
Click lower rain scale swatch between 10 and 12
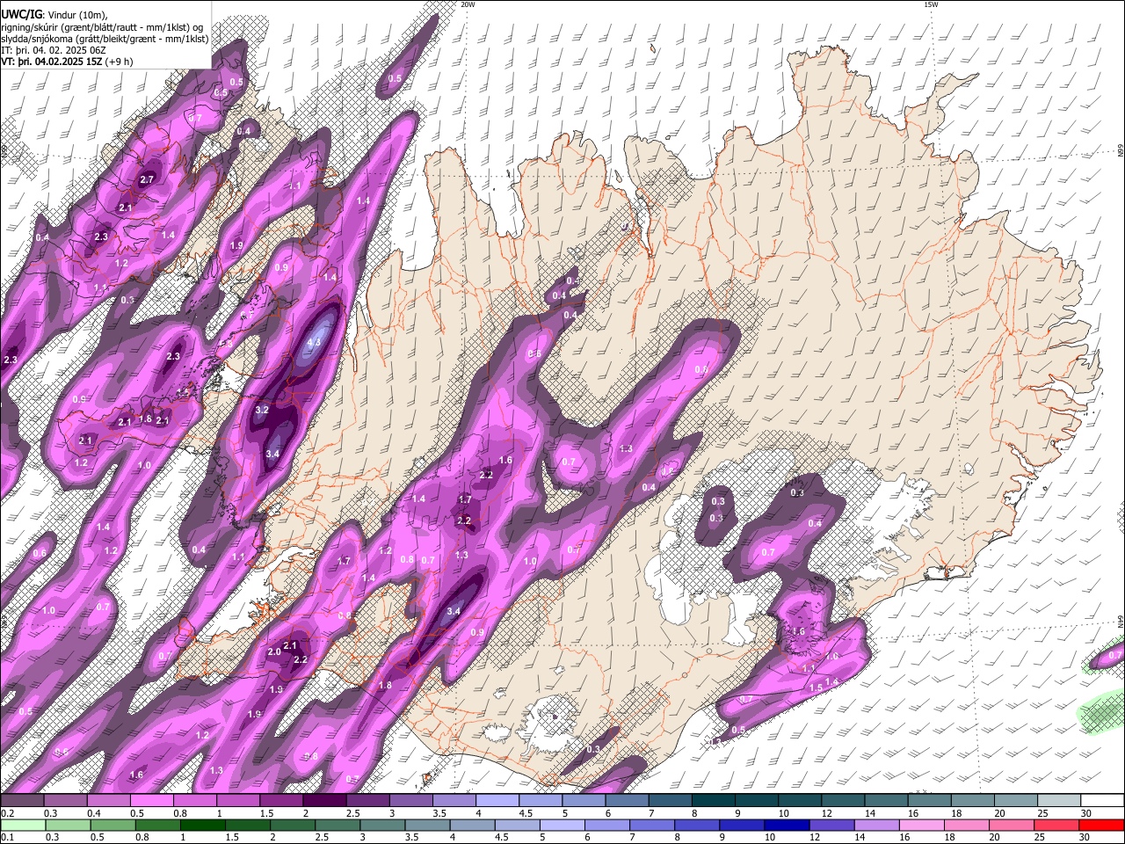tap(787, 825)
